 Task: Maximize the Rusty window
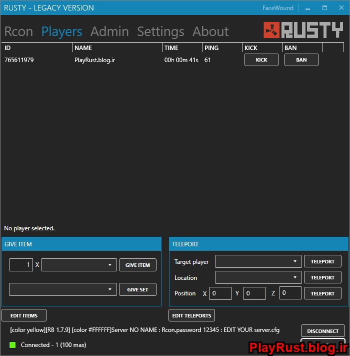coord(324,8)
